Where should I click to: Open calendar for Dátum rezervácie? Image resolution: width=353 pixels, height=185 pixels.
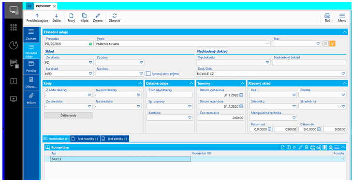pyautogui.click(x=241, y=106)
